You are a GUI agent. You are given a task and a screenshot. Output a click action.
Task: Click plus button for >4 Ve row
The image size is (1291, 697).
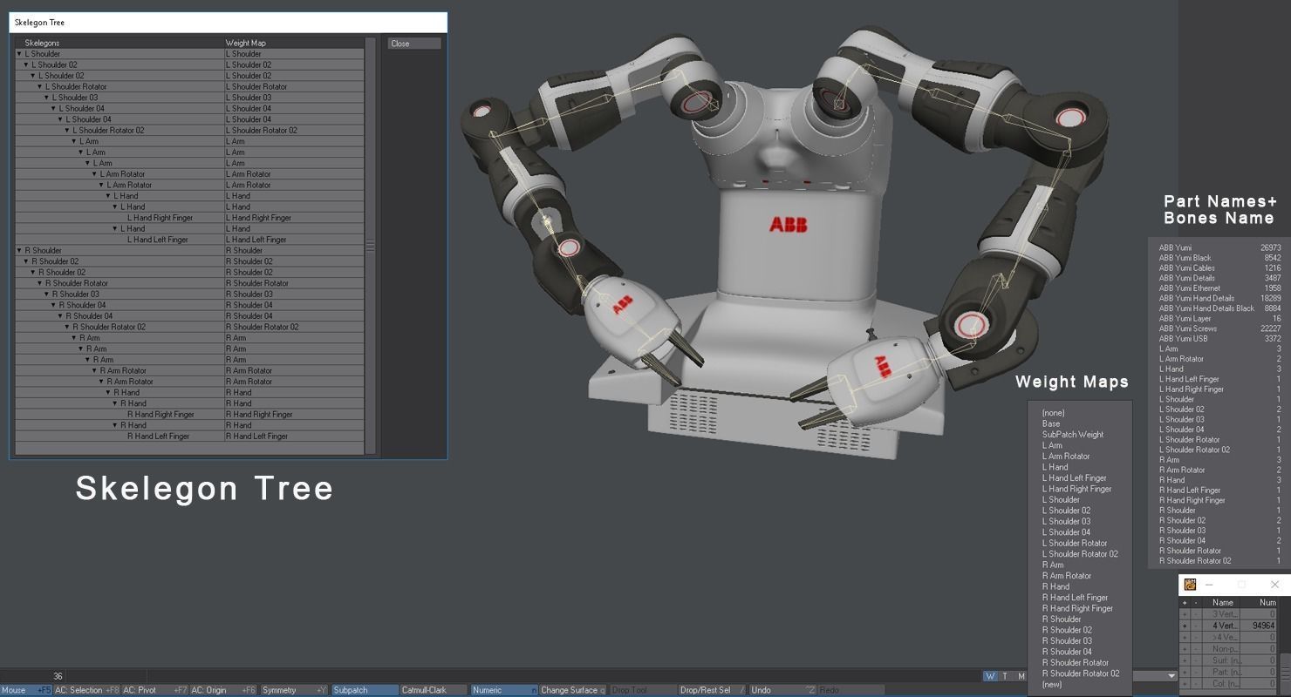click(x=1184, y=637)
